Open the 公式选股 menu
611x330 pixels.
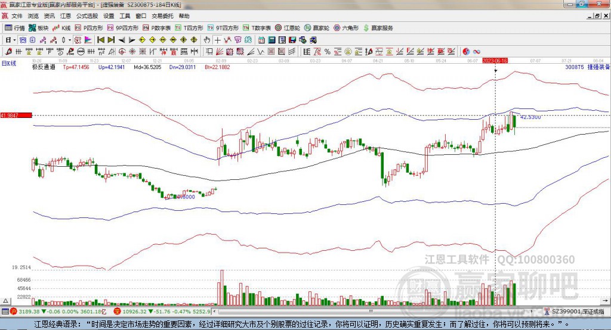coord(87,16)
